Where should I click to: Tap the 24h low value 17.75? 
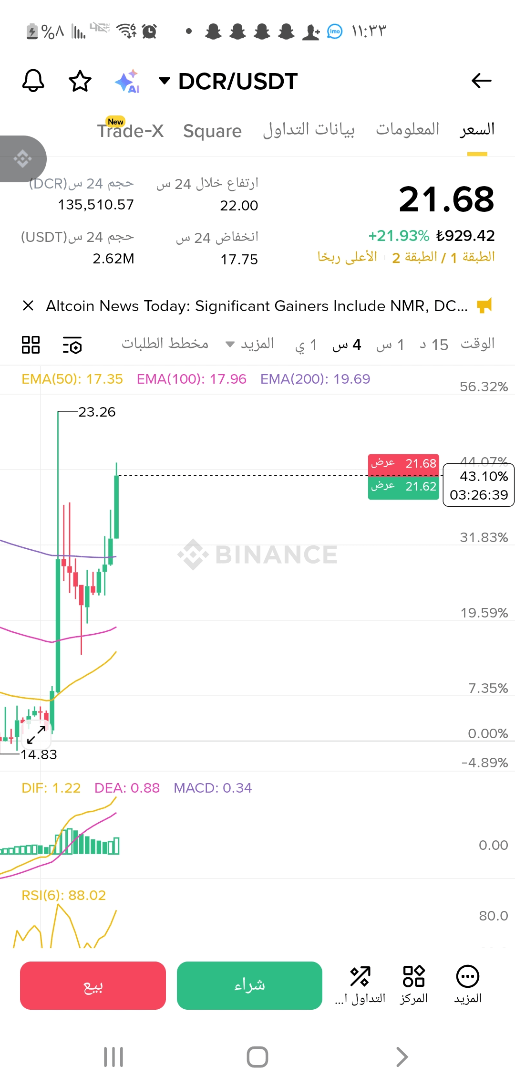coord(239,260)
